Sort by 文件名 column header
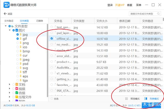The width and height of the screenshot is (164, 109). click(x=58, y=21)
